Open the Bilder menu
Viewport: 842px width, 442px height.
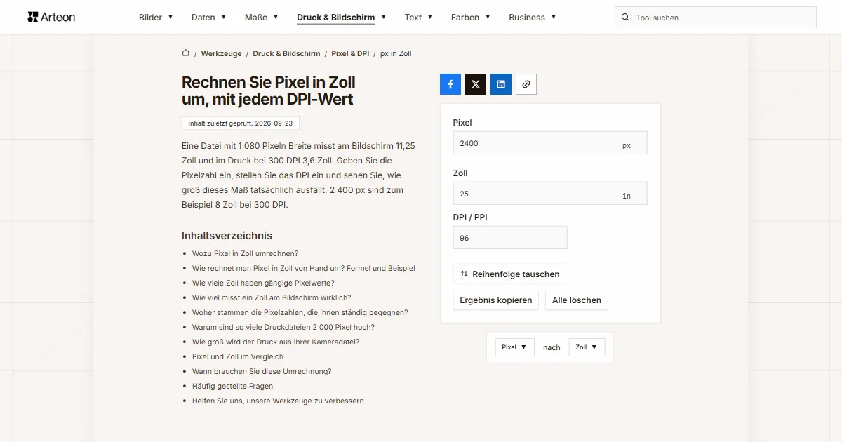tap(156, 18)
